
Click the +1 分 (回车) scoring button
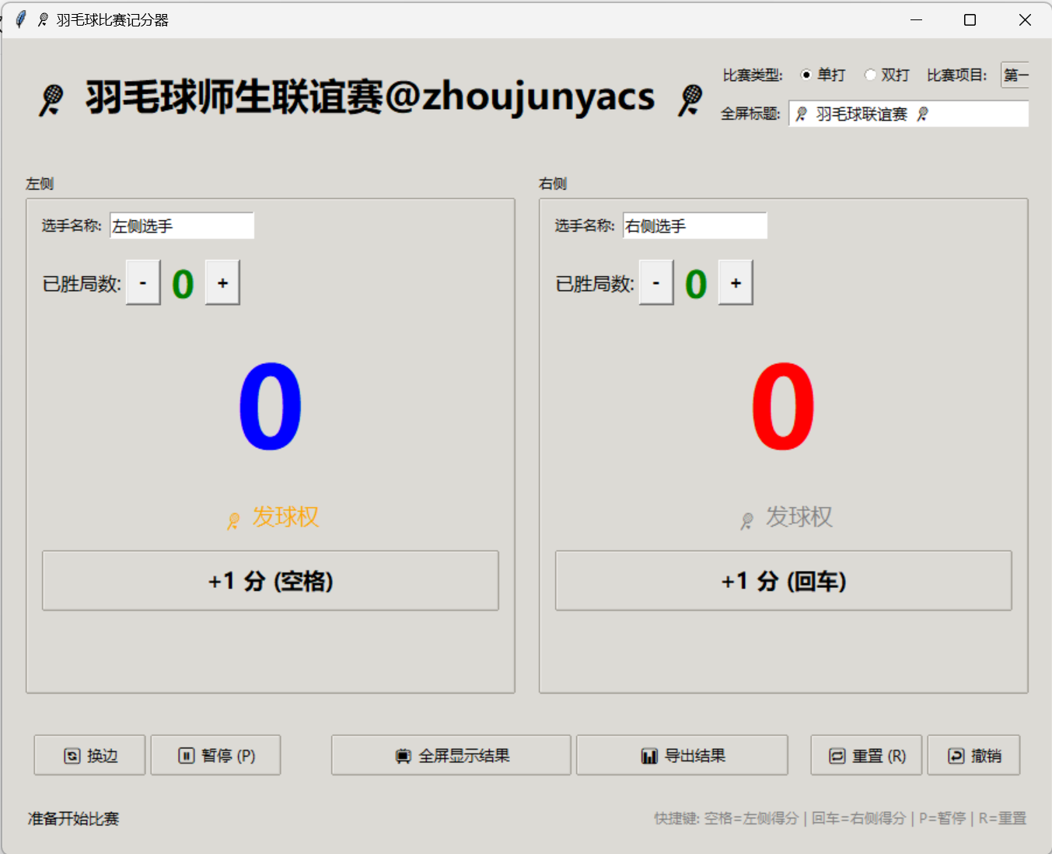point(783,580)
